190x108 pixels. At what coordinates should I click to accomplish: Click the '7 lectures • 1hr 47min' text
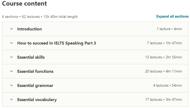(164, 43)
